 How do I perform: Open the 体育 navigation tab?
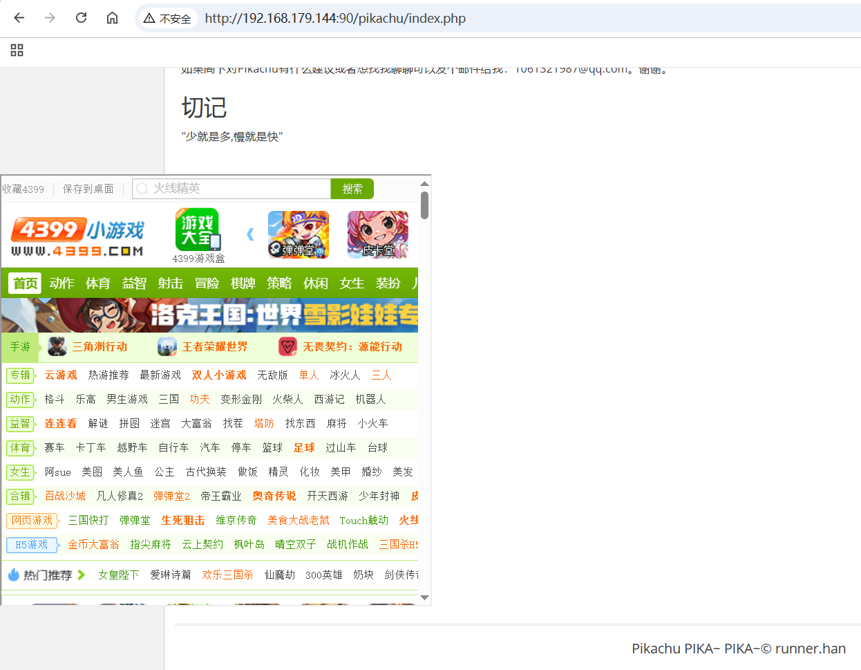coord(97,283)
